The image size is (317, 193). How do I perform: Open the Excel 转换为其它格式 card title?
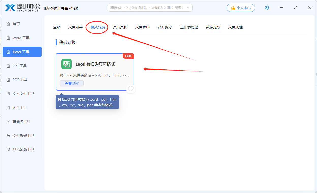click(x=95, y=64)
